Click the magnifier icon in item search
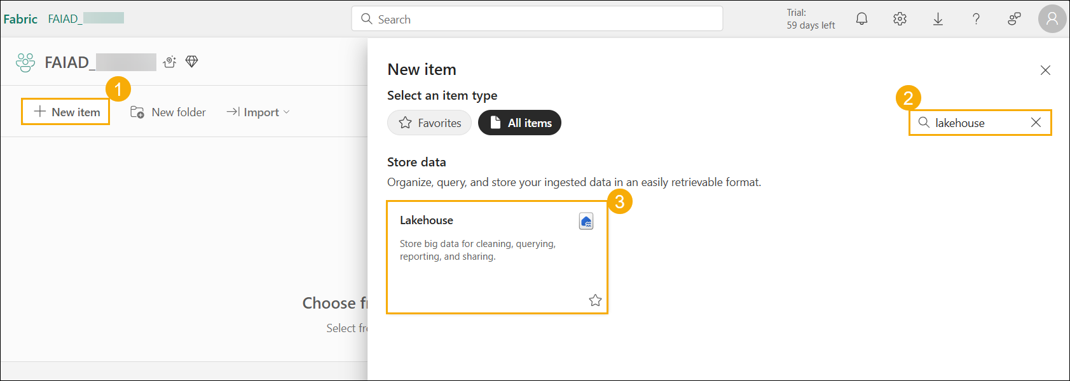Screen dimensions: 1070x381 click(924, 123)
